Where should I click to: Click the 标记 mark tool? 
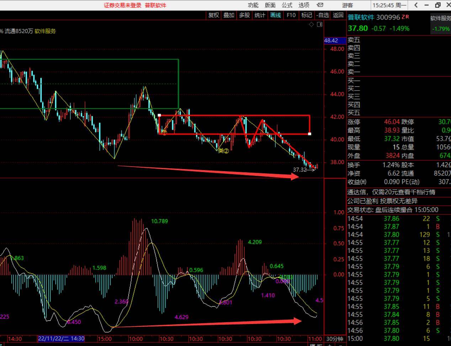click(306, 15)
